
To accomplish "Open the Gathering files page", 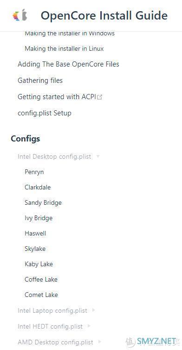I will point(40,81).
